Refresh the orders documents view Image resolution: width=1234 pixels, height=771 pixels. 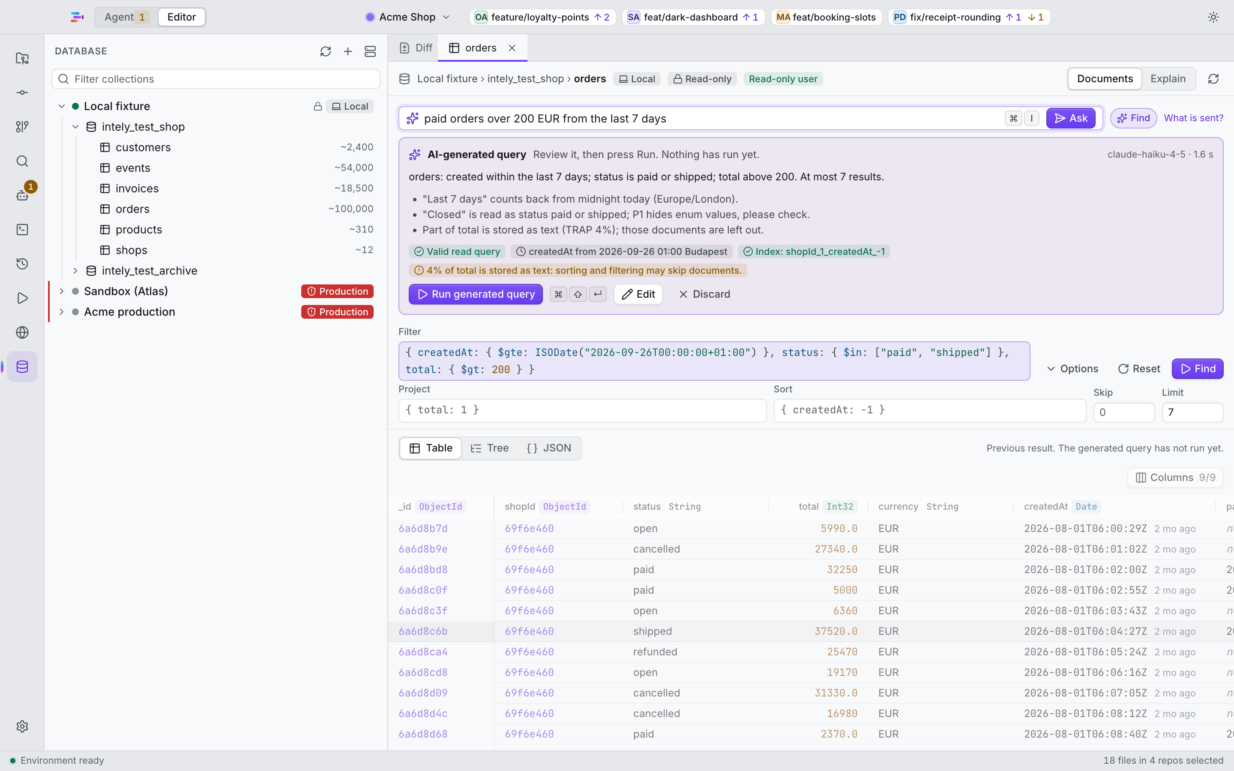coord(1213,79)
